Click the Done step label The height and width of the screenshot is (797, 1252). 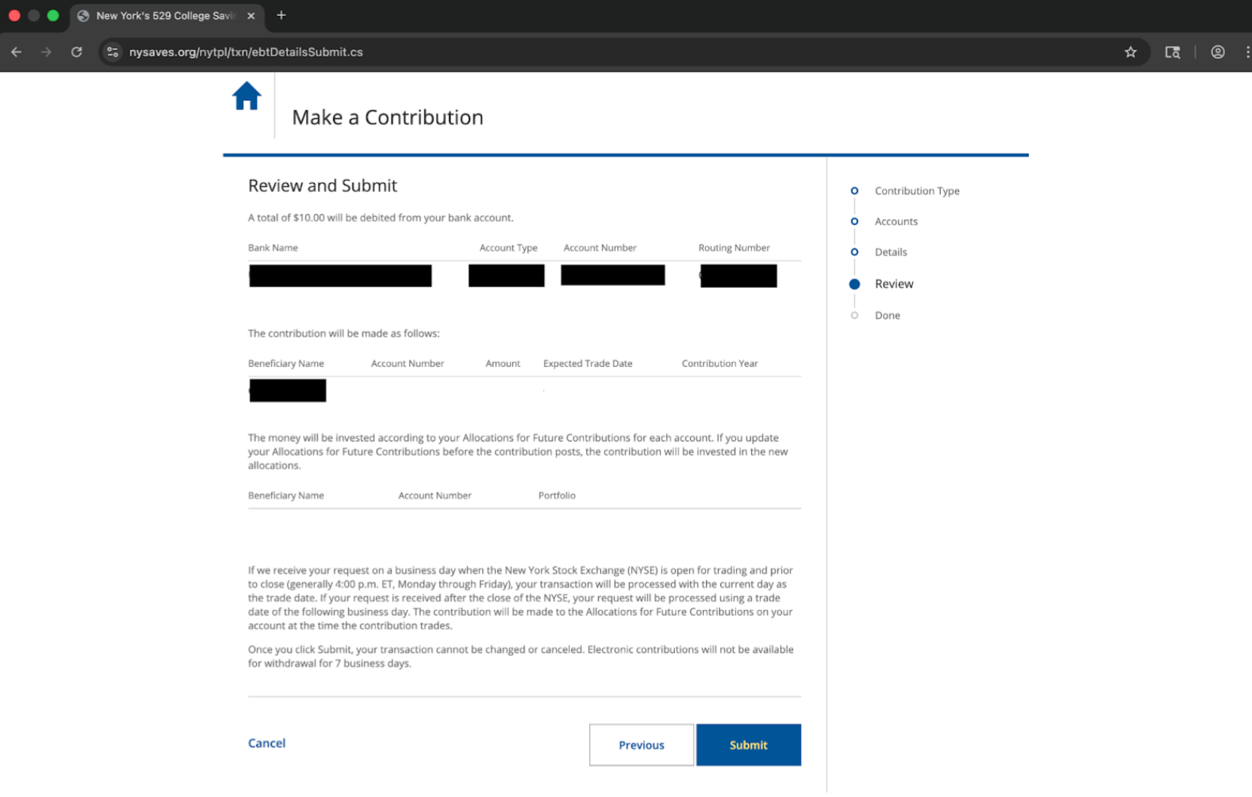pyautogui.click(x=887, y=316)
